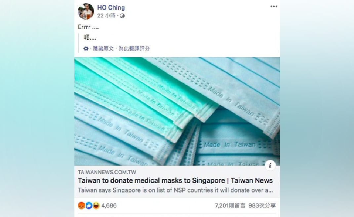
Task: Click the article description beginning 'Taiwan says Singapore'
Action: pyautogui.click(x=176, y=190)
